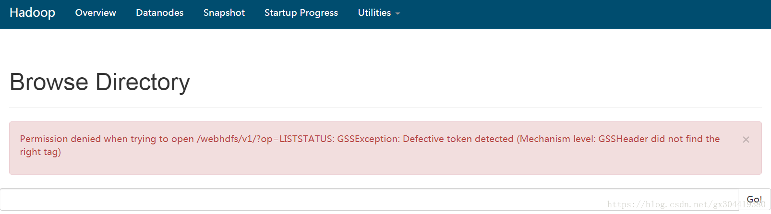Open the Datanodes tab
The width and height of the screenshot is (771, 214).
[159, 13]
